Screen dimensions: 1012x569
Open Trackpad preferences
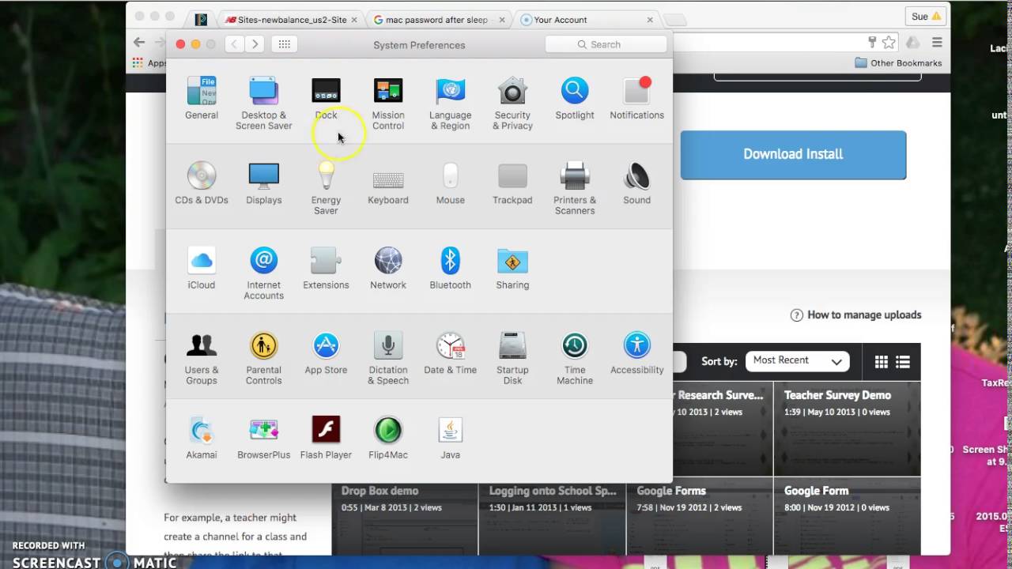pos(512,183)
